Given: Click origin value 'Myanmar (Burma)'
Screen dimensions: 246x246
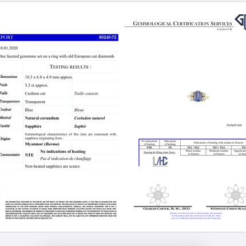Looking at the screenshot, I should (42, 144).
